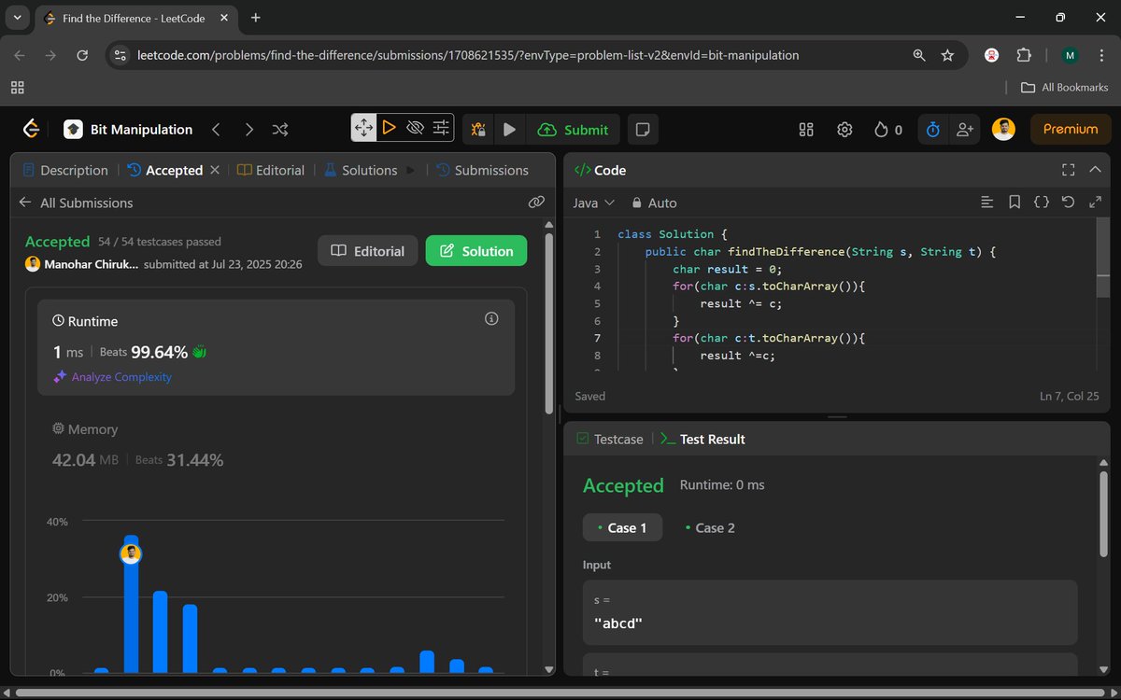Reload the browser page
This screenshot has width=1121, height=700.
(82, 55)
